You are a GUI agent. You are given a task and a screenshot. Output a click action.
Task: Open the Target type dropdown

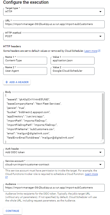[x=54, y=12]
